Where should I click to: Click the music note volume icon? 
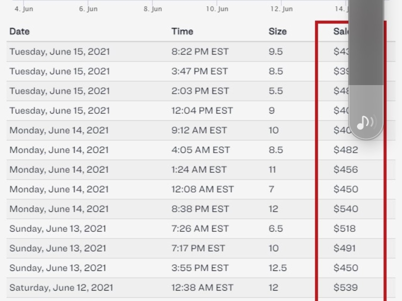click(x=367, y=123)
